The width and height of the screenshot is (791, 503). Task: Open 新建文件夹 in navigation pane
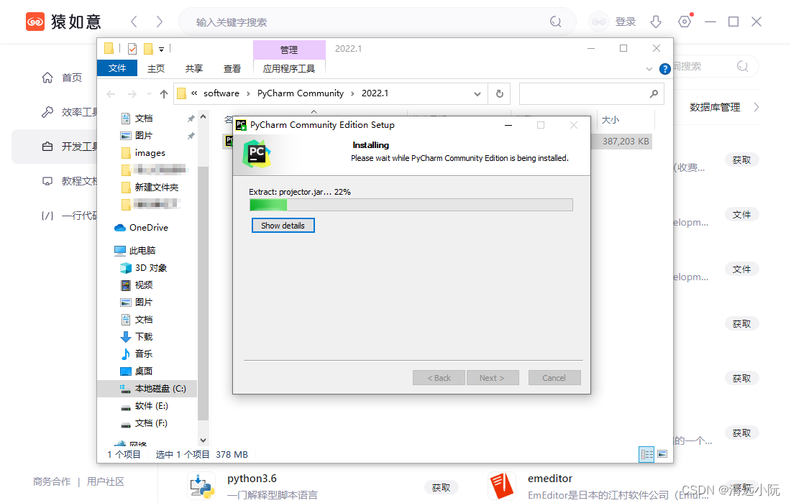pos(156,188)
